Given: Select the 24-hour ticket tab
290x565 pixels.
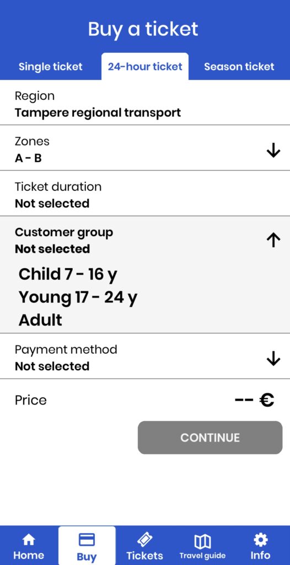Looking at the screenshot, I should (145, 67).
